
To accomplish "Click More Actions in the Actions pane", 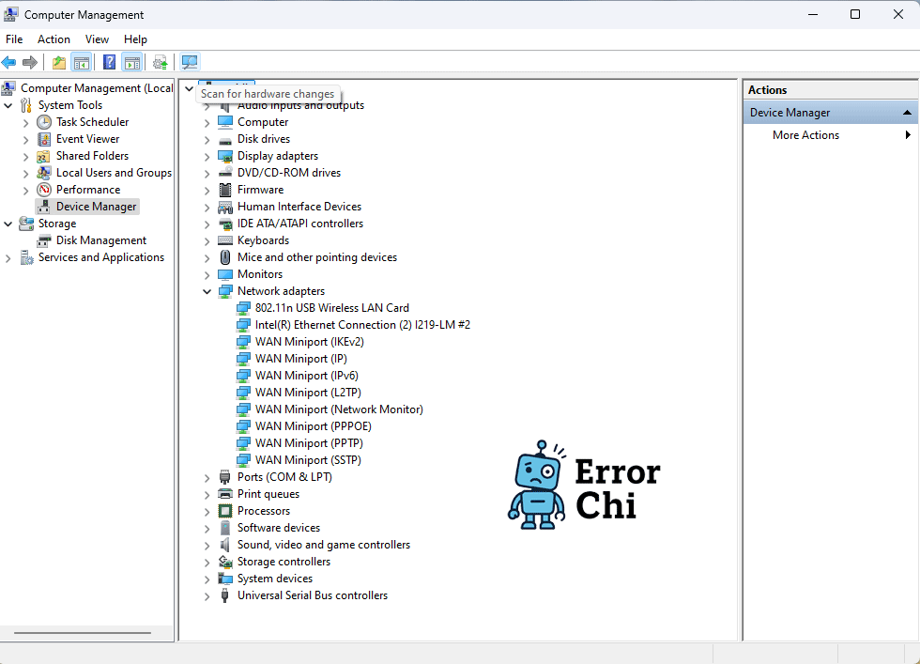I will coord(805,135).
